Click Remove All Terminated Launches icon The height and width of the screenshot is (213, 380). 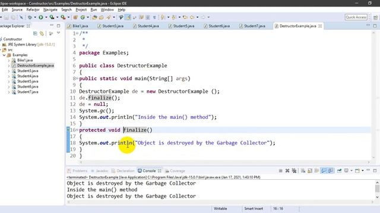(294, 171)
